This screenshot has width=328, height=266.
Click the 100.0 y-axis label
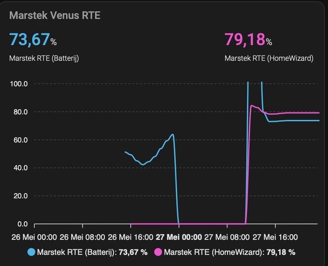click(18, 84)
